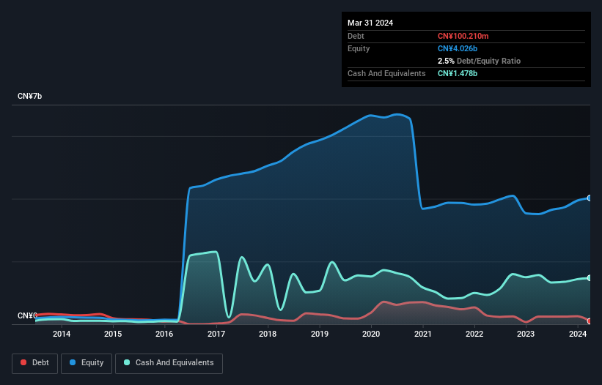Click Cash And Equivalents tooltip label
The image size is (602, 385).
tap(386, 73)
